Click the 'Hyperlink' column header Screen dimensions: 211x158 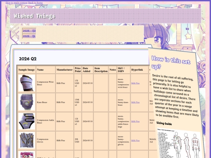point(139,70)
